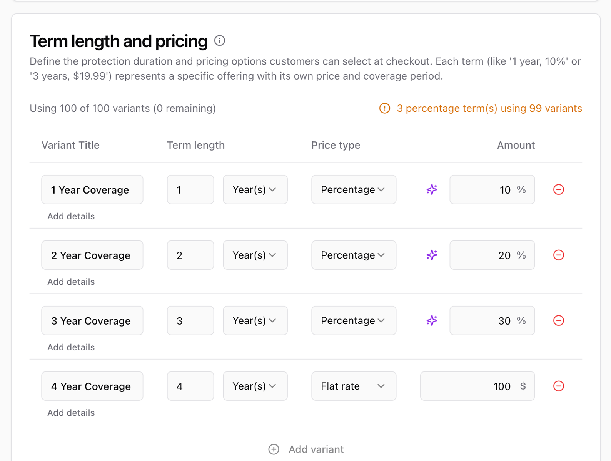Open Year(s) unit dropdown in first row
Viewport: 611px width, 461px height.
(x=255, y=189)
